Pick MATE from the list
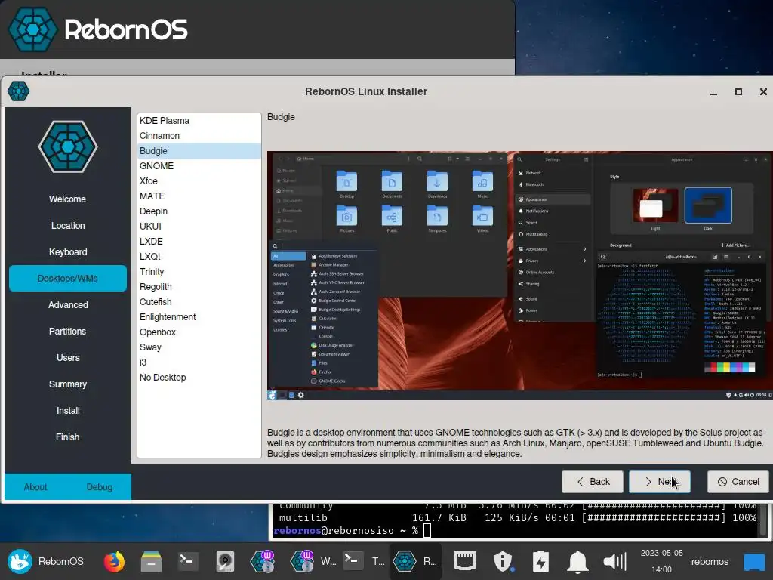 click(x=199, y=196)
